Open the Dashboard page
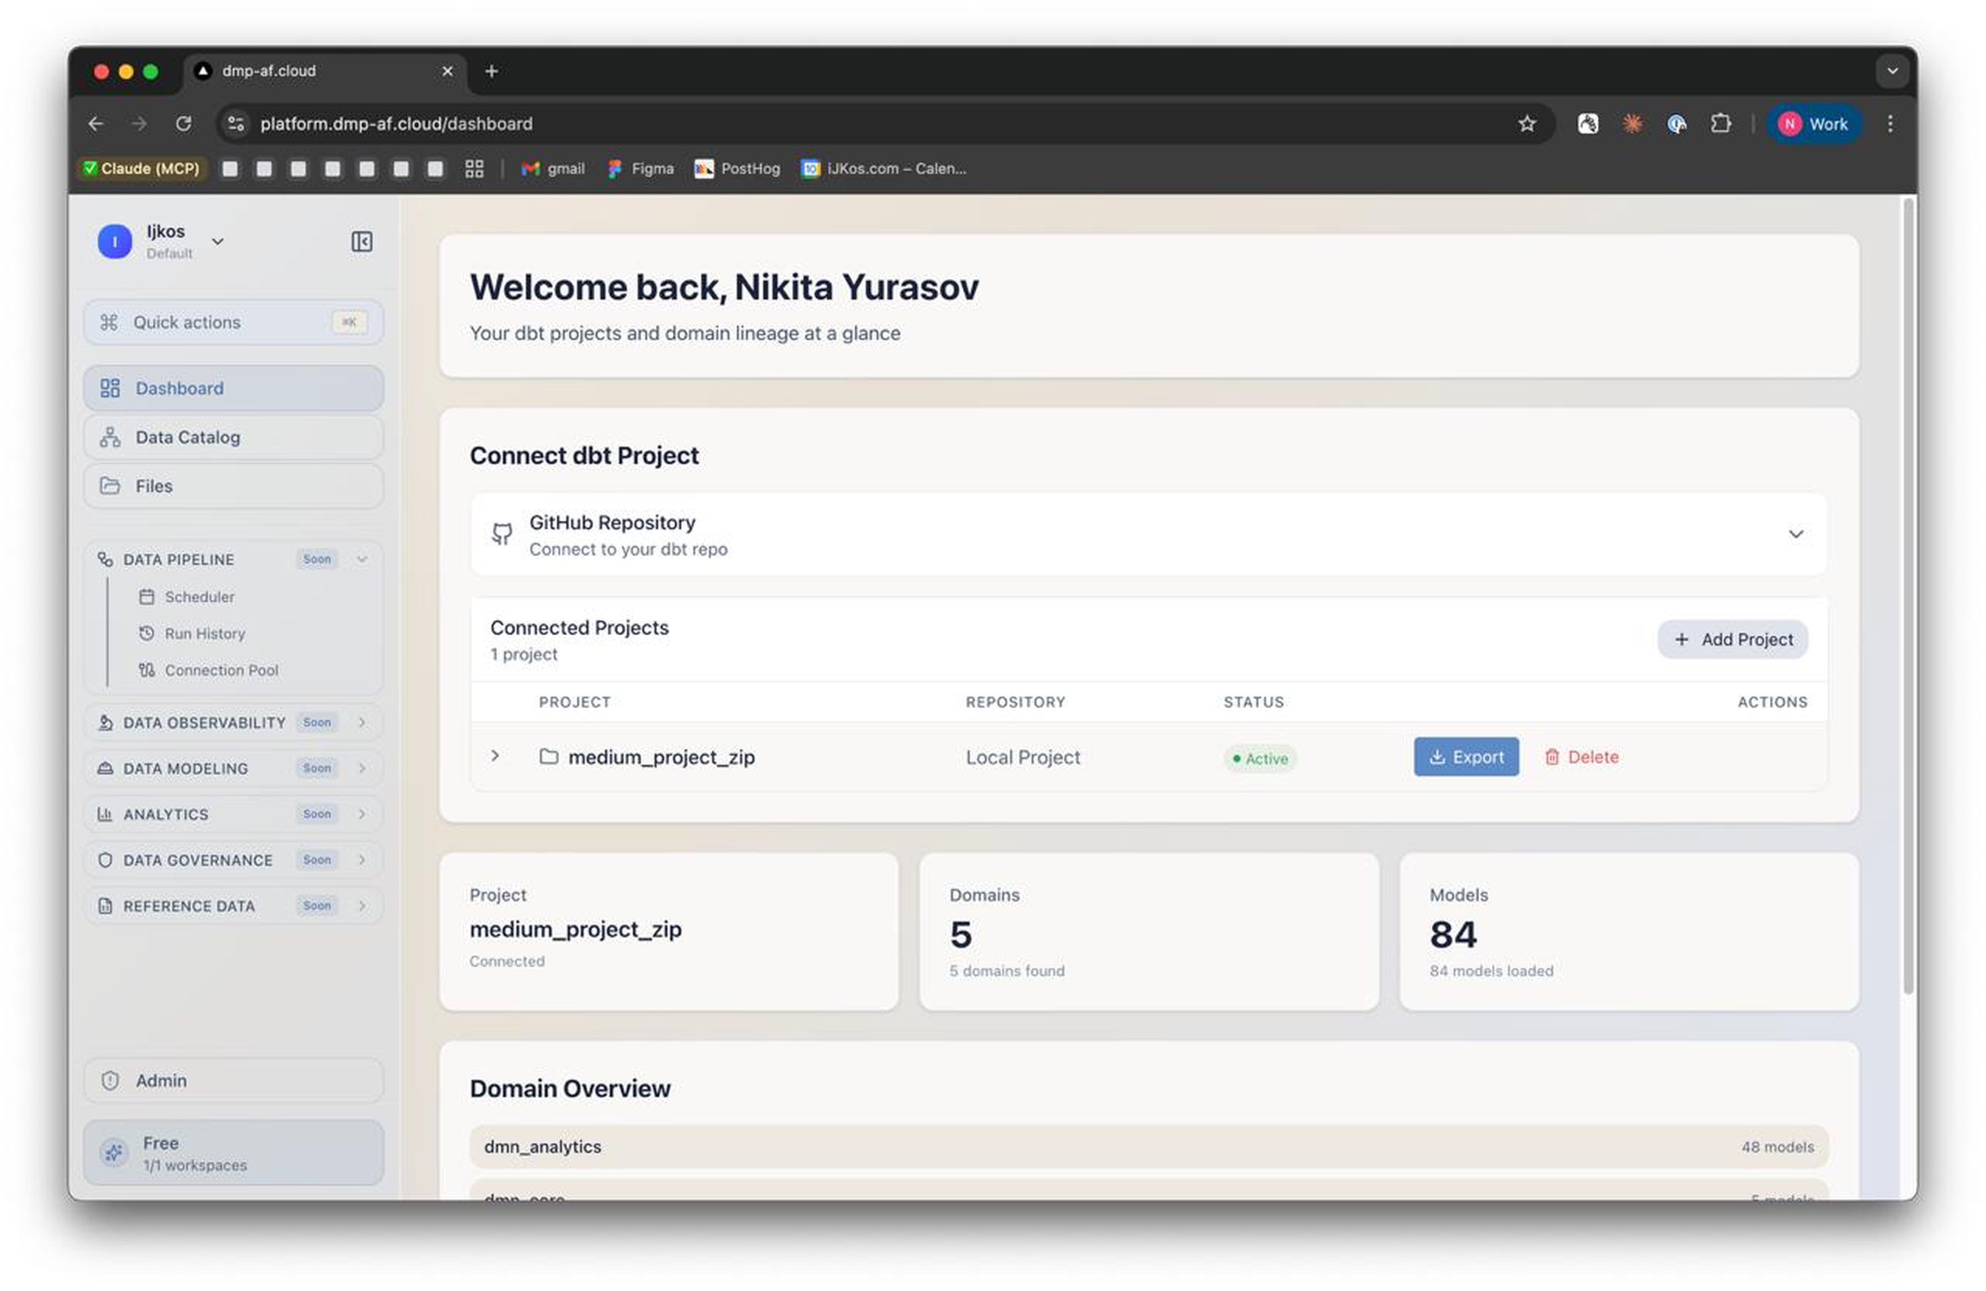1986x1291 pixels. (233, 389)
